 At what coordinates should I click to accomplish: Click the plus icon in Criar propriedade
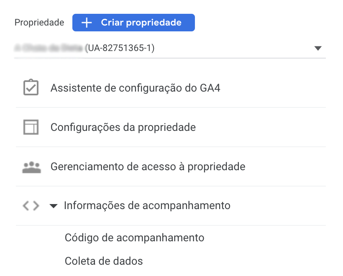(x=87, y=23)
